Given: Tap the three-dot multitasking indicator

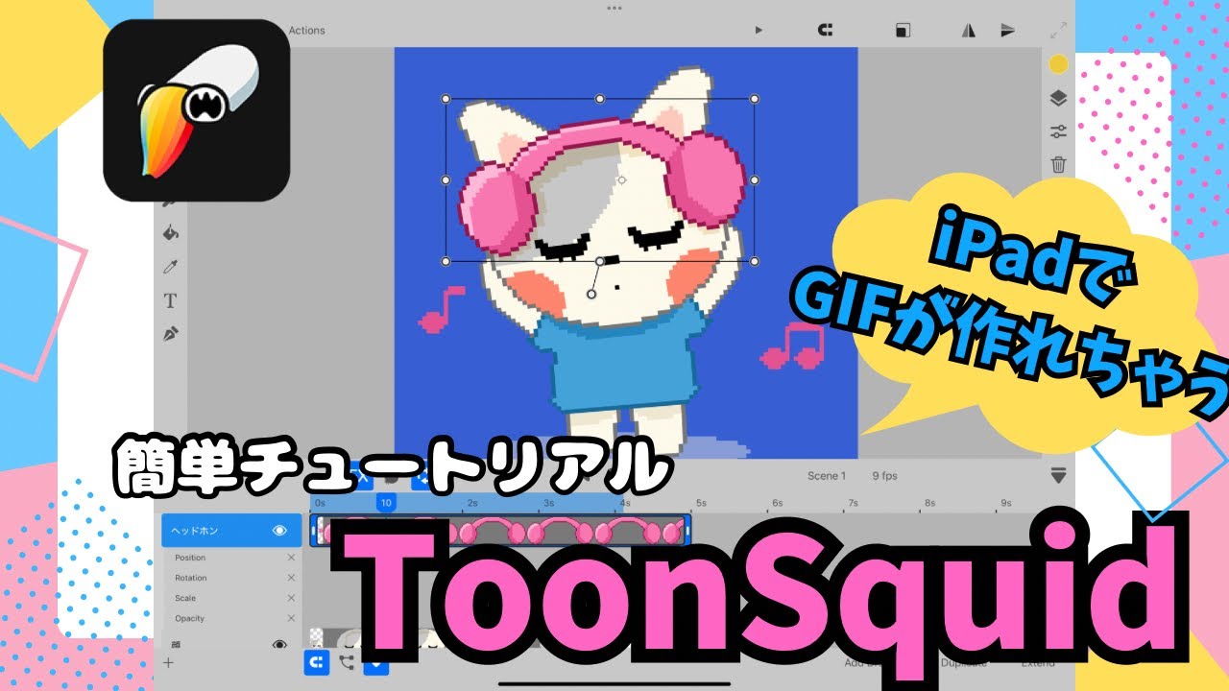Looking at the screenshot, I should (614, 8).
